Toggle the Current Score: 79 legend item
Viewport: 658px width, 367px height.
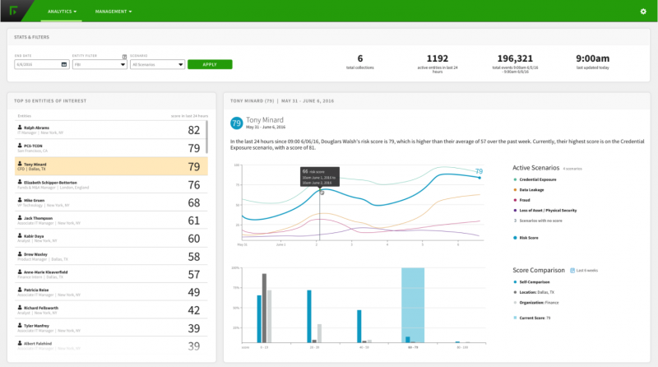(x=531, y=318)
